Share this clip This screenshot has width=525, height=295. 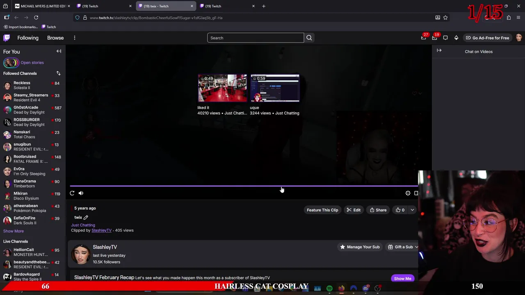pos(378,210)
